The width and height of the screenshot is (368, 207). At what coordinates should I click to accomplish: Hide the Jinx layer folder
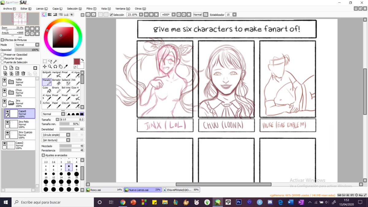pos(5,102)
